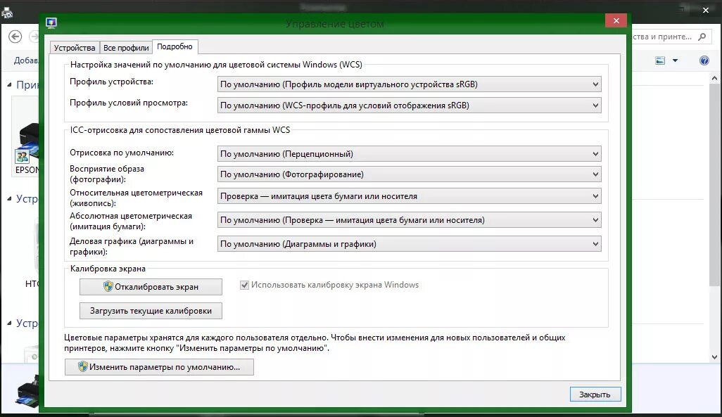Expand the Профиль условий просмотра combo box
Viewport: 722px width, 417px height.
(409, 105)
